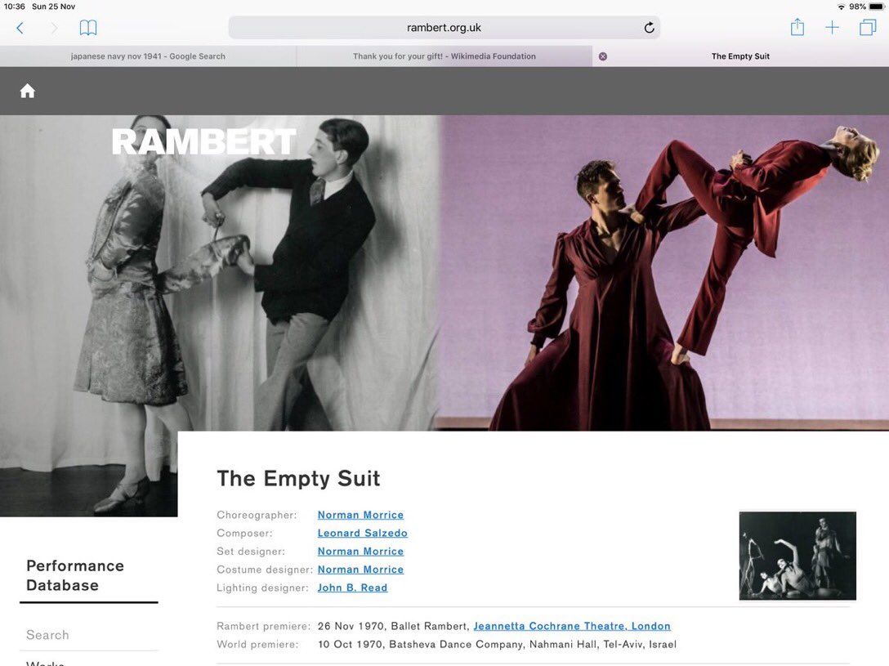Click the Performance Database heading
The image size is (889, 666).
point(75,575)
